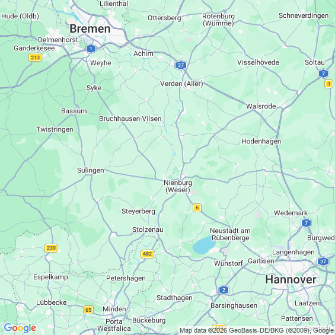Click the A7 shield near Soltau

pyautogui.click(x=323, y=74)
